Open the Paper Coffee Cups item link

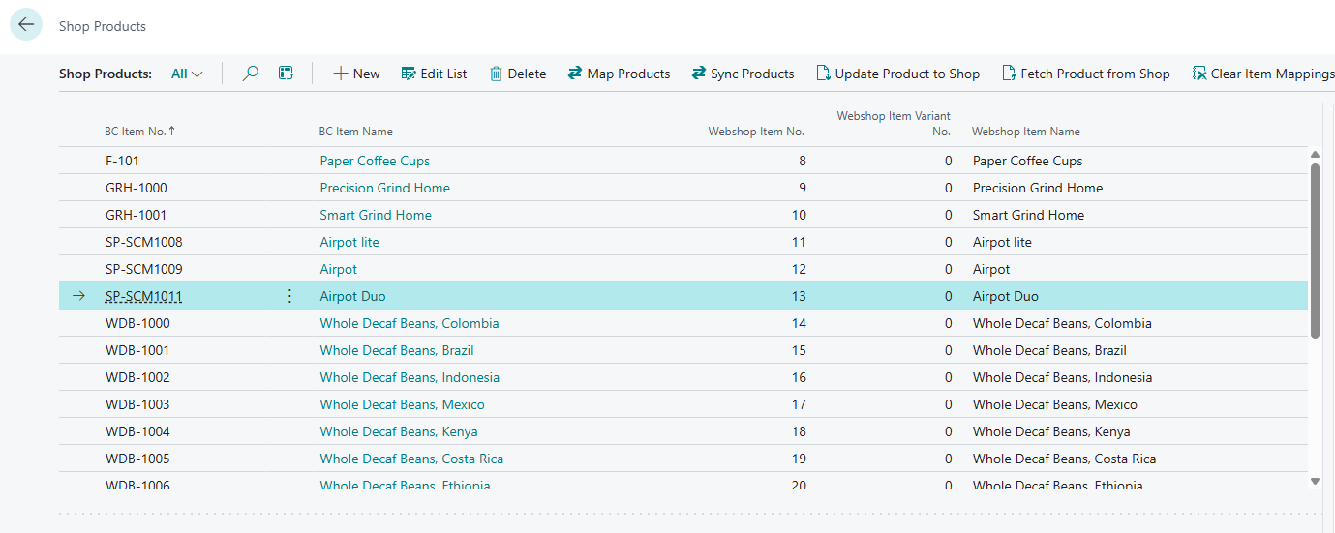[x=375, y=161]
